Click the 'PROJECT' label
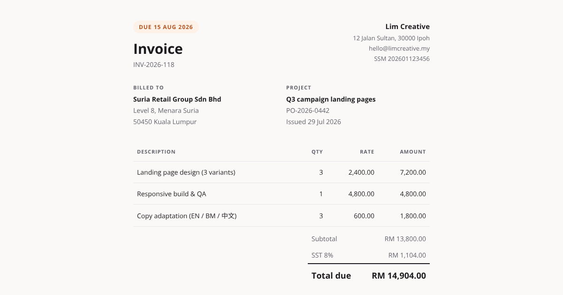 (x=299, y=88)
